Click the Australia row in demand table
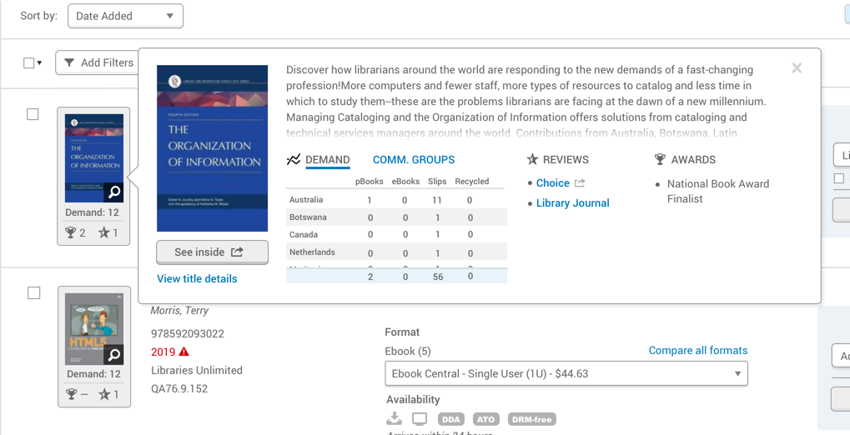 (396, 200)
